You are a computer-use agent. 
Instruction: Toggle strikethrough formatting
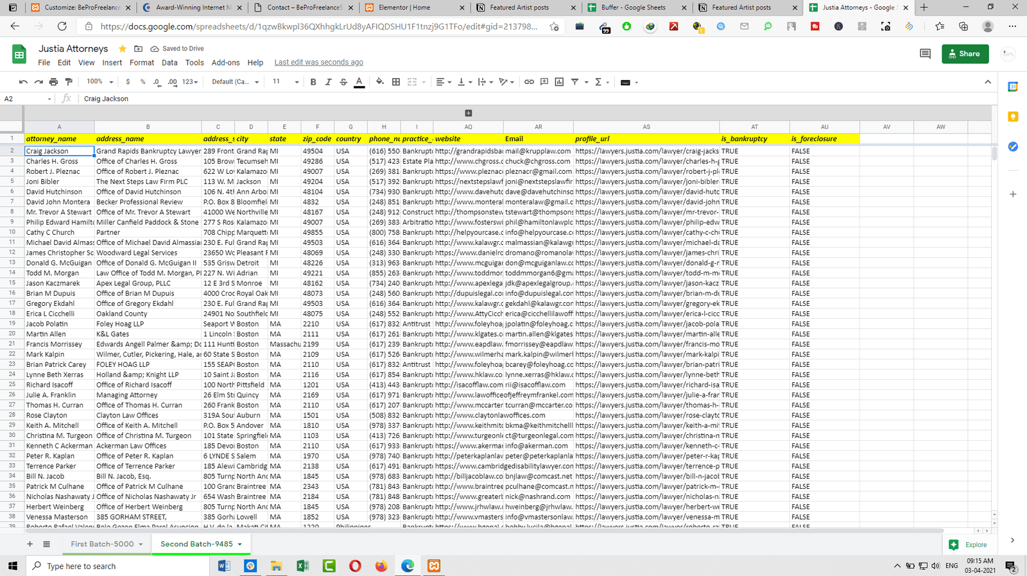(x=343, y=82)
